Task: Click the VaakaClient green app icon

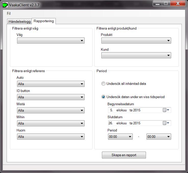Action: 5,5
